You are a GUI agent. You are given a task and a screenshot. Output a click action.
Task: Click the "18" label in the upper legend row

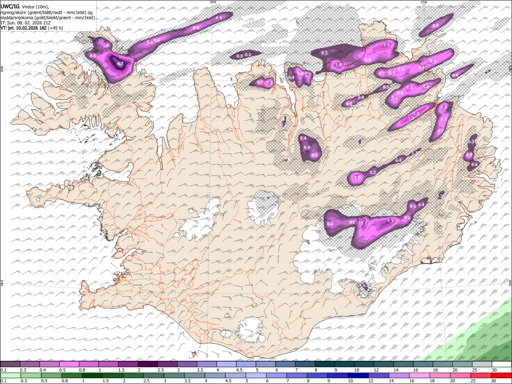click(435, 370)
